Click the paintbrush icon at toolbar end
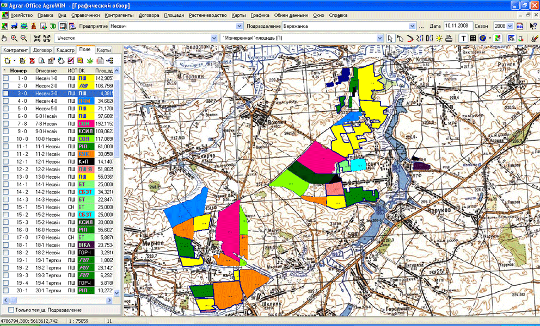Screen dimensions: 540x326 [535, 38]
